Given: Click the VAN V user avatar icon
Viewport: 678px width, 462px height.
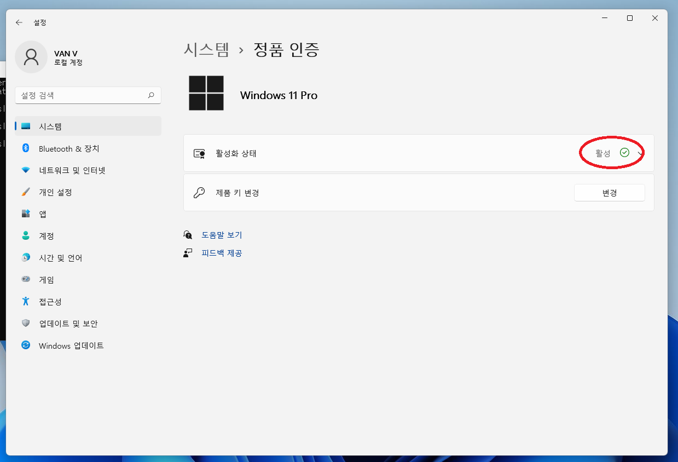Looking at the screenshot, I should (31, 57).
